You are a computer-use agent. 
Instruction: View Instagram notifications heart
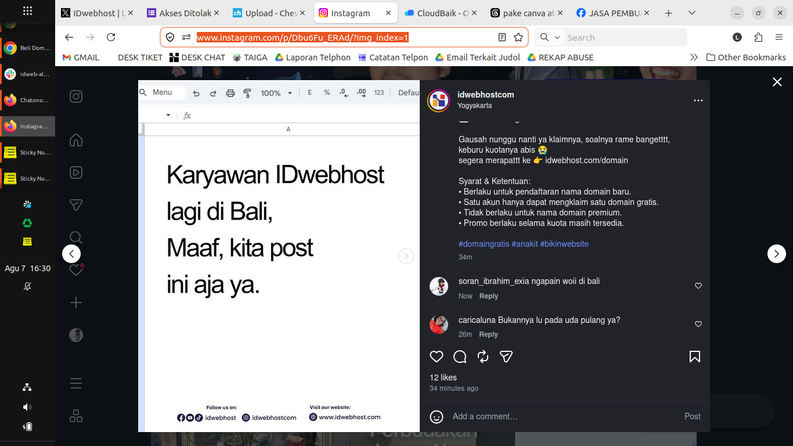pos(76,270)
